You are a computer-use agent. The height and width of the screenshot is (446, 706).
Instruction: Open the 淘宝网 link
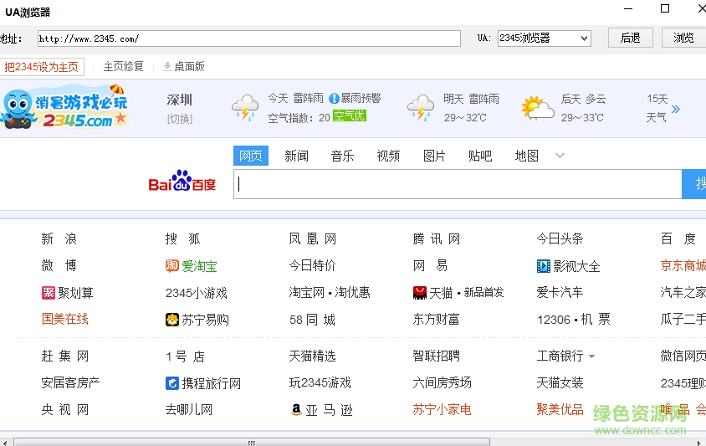(x=307, y=293)
